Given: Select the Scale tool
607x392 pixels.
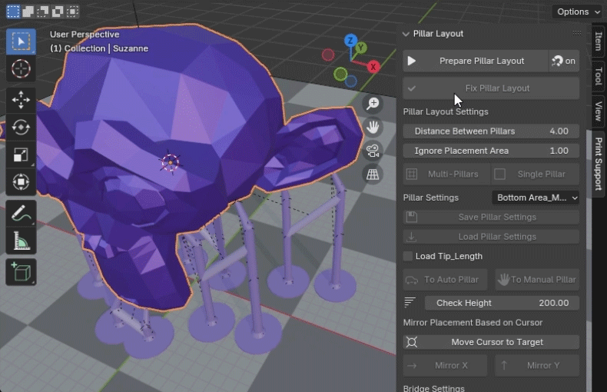Looking at the screenshot, I should pos(21,154).
